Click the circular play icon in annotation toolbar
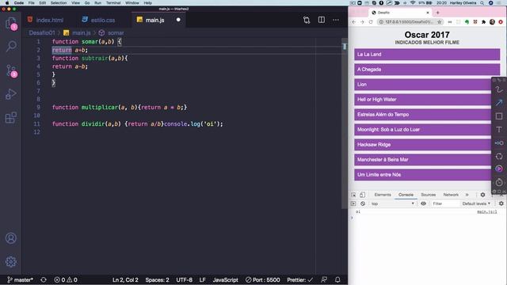507x285 pixels. coord(499,169)
